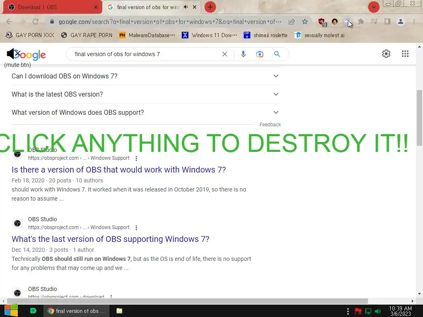423x317 pixels.
Task: Click the red flag tray icon
Action: point(358,311)
